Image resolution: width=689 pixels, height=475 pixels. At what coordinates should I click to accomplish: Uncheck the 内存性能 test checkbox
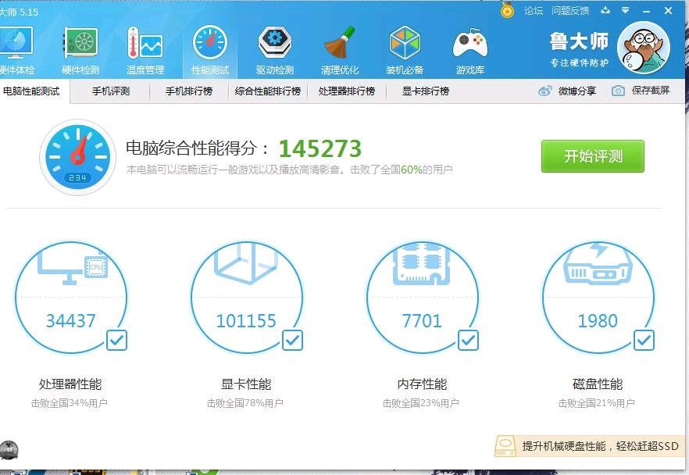pos(468,340)
